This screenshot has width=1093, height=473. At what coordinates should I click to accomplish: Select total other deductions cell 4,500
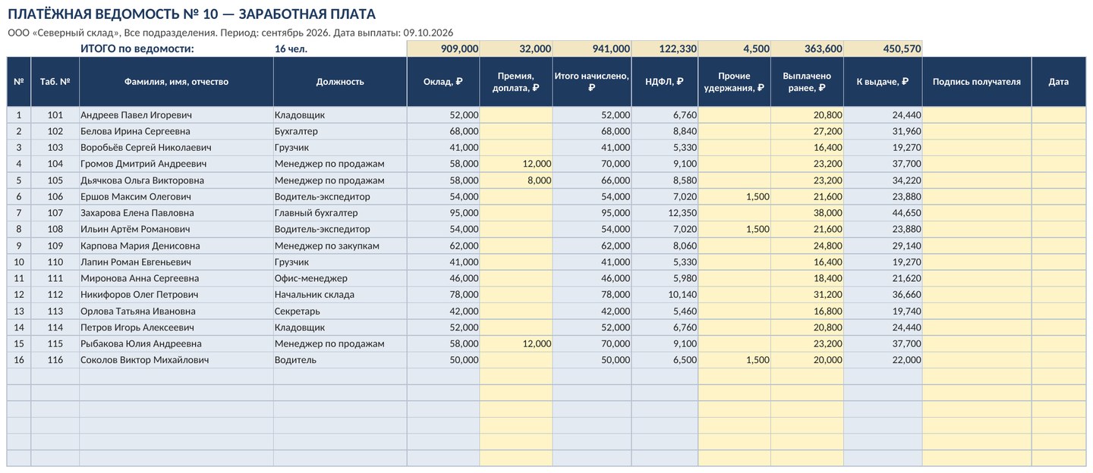click(x=735, y=49)
